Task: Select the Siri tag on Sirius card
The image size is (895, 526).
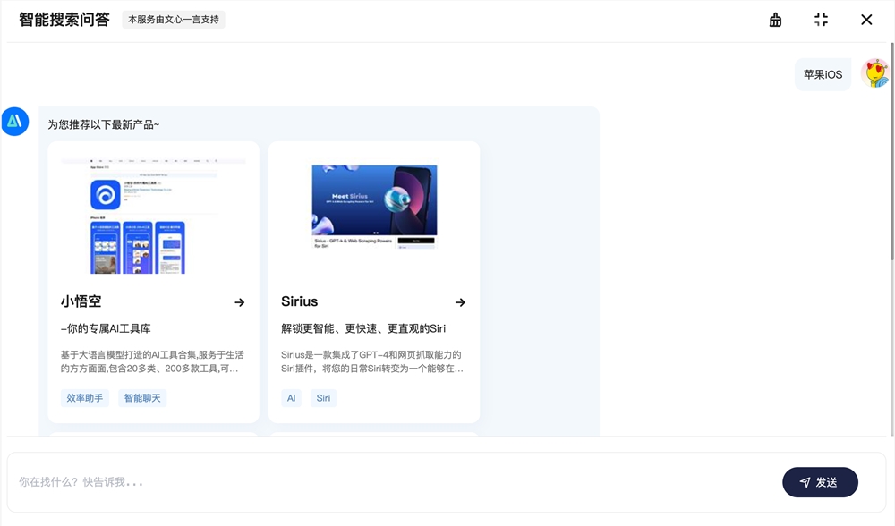Action: 322,397
